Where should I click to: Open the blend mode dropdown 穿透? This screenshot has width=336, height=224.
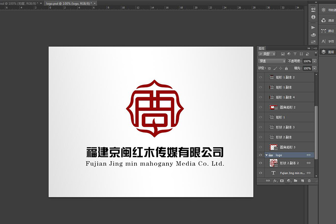pos(272,61)
